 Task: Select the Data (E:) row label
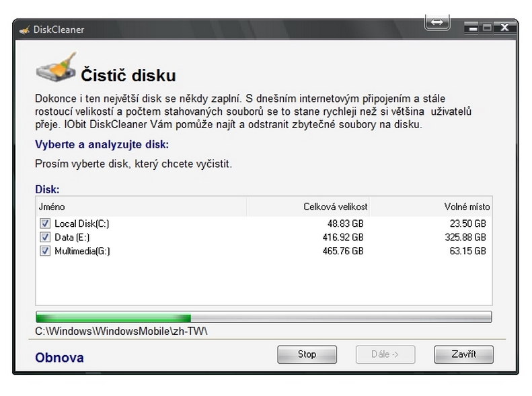coord(72,237)
